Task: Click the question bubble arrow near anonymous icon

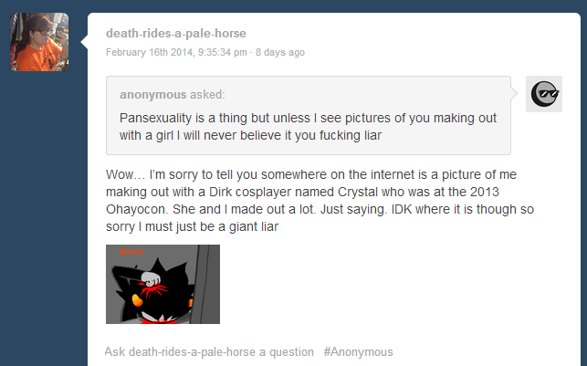Action: 514,94
